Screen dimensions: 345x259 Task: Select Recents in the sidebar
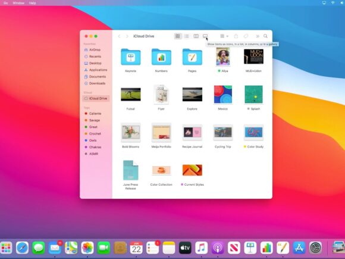coord(96,57)
